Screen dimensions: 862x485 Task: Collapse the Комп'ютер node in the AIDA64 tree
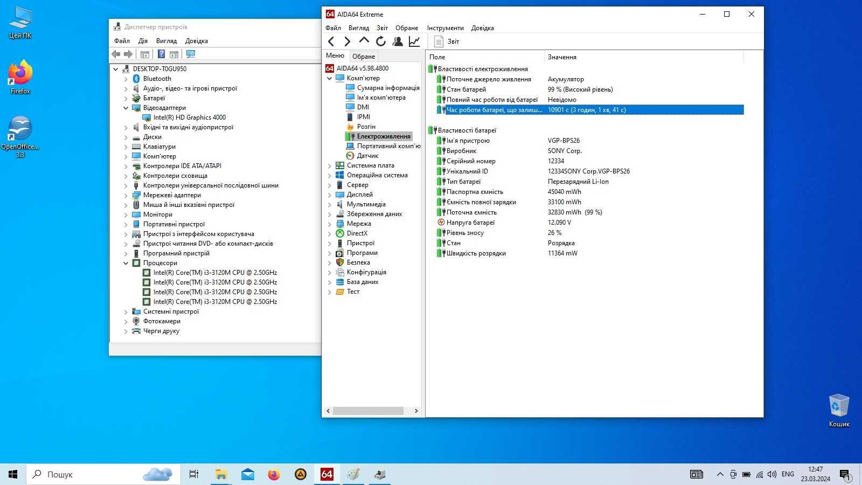click(330, 78)
